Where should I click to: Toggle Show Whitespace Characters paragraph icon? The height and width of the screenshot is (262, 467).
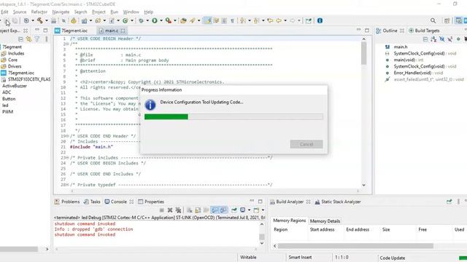point(232,20)
